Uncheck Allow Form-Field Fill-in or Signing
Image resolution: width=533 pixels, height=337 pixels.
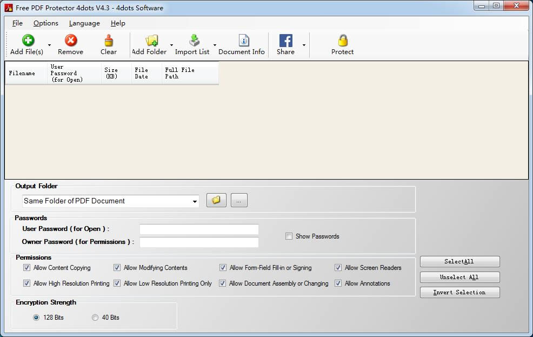pyautogui.click(x=223, y=268)
